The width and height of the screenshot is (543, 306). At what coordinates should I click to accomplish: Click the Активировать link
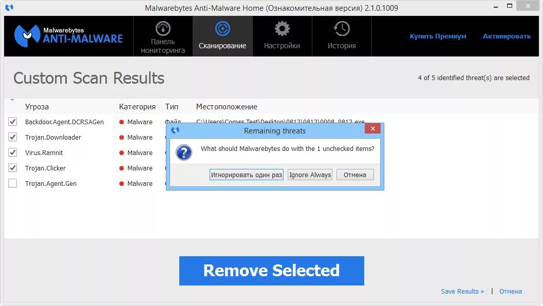coord(507,36)
